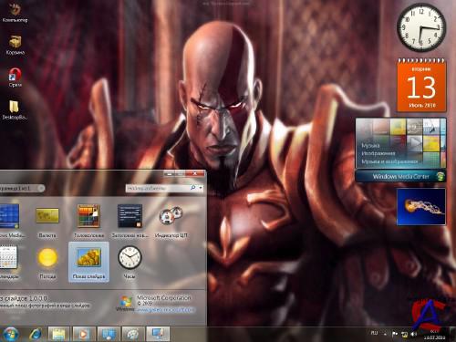Click the jellyfish slideshow gadget thumbnail
This screenshot has height=342, width=456.
(421, 207)
